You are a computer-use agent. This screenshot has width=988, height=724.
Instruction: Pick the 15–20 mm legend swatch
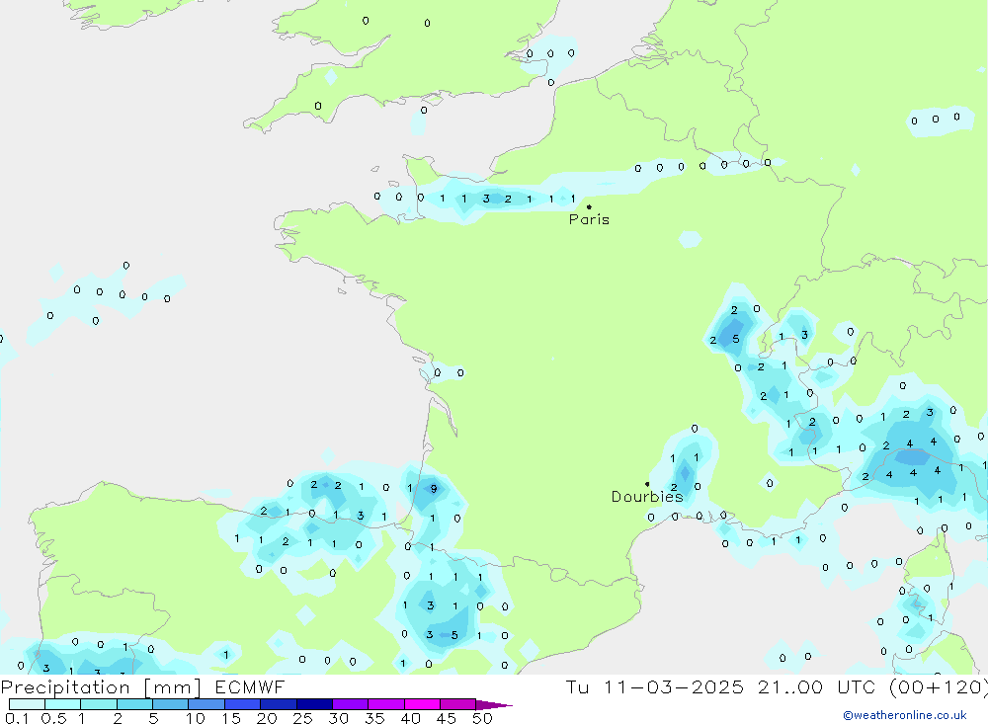[x=243, y=704]
